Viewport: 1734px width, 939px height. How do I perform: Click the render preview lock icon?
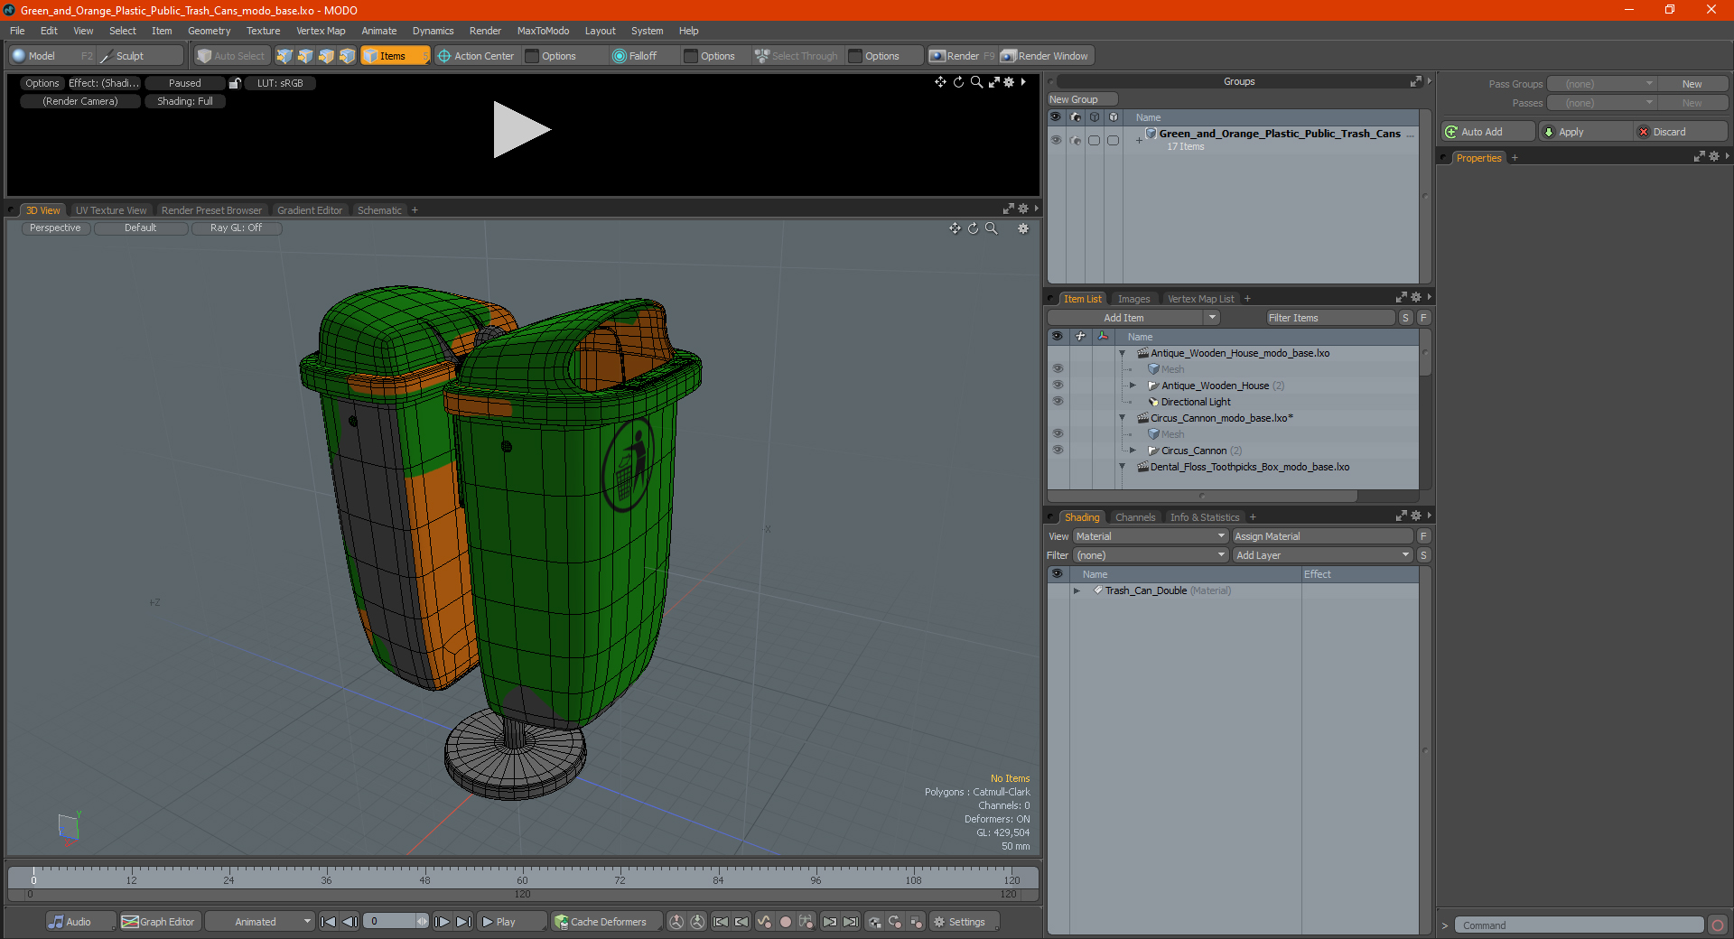(235, 83)
